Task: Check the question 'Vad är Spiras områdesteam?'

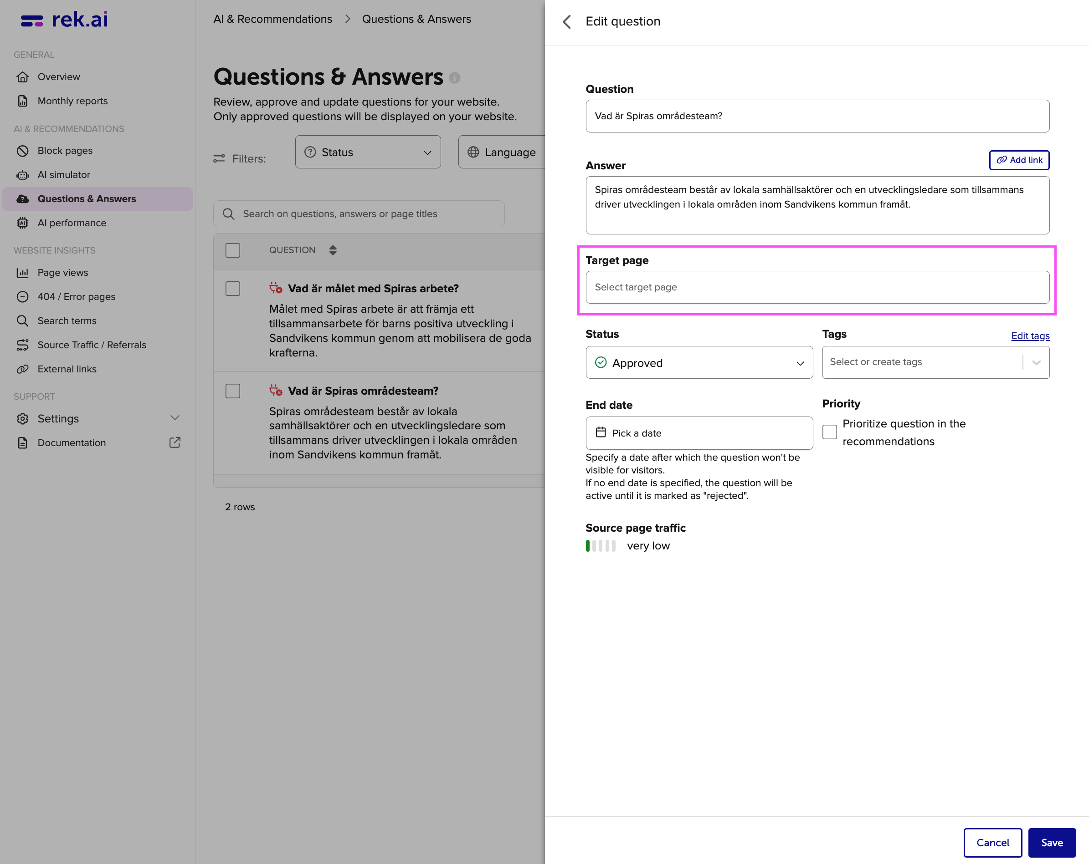Action: [233, 391]
